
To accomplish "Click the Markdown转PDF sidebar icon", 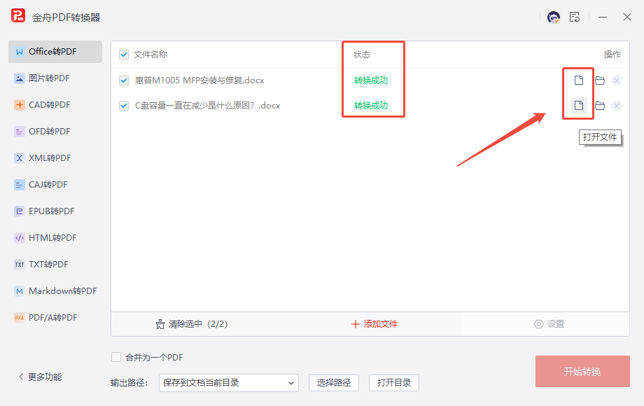I will (20, 291).
